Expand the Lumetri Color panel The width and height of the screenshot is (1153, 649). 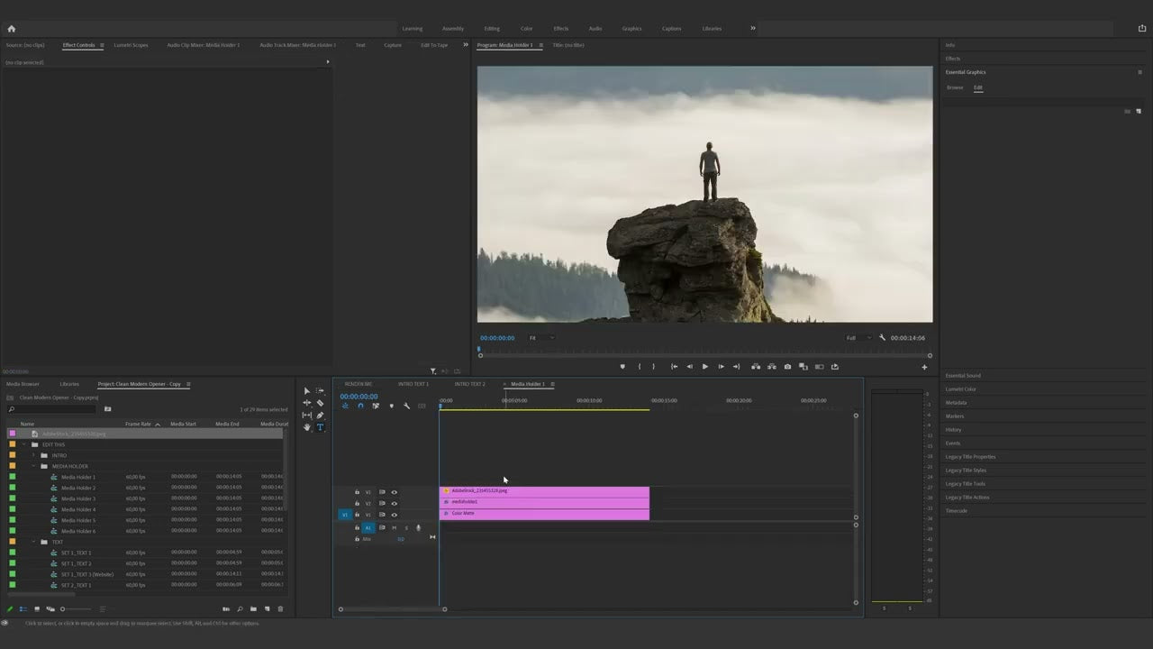960,389
